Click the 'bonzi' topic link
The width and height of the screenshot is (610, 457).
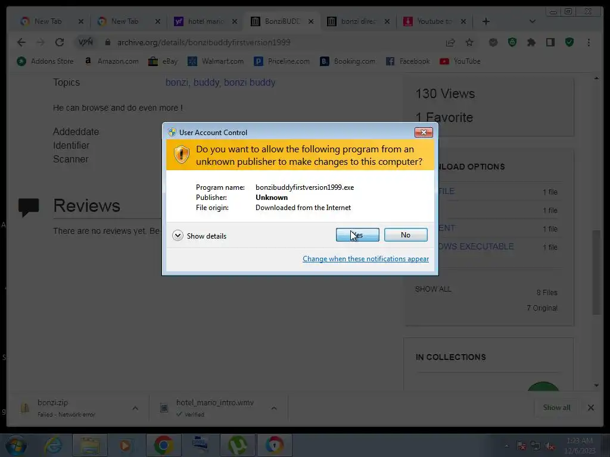(x=176, y=82)
